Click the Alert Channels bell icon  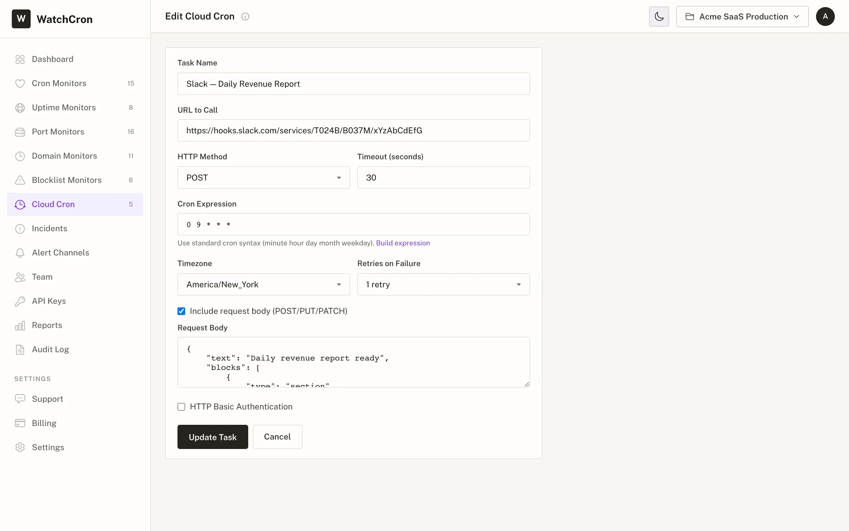pos(20,253)
